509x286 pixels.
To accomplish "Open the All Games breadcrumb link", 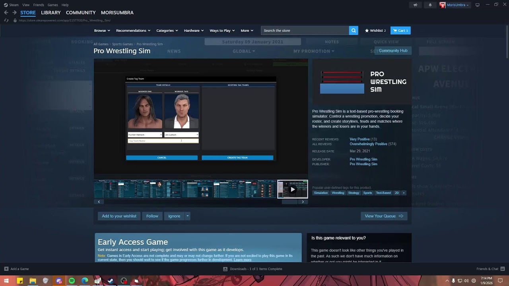I will [x=101, y=44].
